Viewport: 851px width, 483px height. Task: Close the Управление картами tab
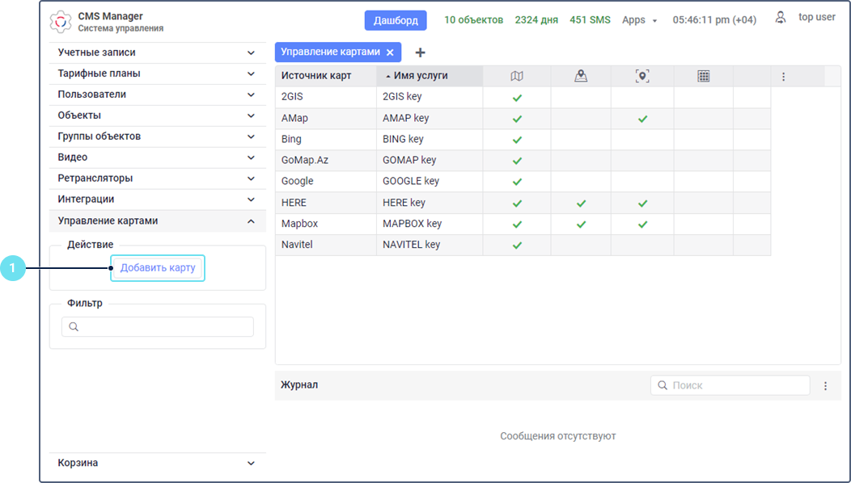[x=390, y=52]
